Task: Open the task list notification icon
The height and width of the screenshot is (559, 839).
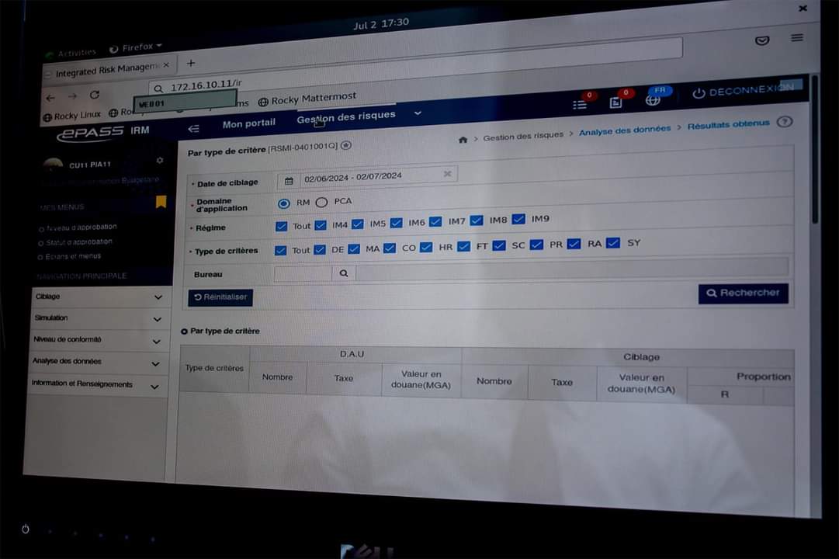Action: click(x=580, y=104)
